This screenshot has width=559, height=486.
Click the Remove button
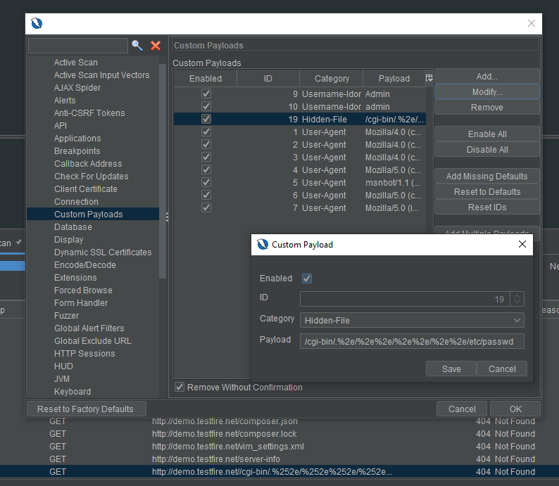[x=486, y=107]
